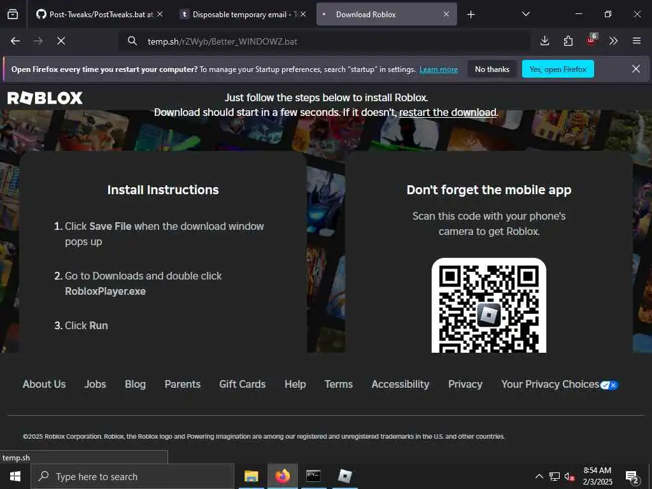Click the RobloxPlayer.exe text

(105, 291)
